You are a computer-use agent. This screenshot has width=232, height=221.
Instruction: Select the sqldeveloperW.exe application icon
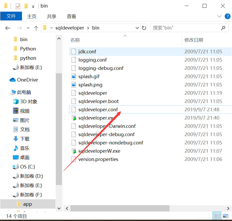(74, 151)
